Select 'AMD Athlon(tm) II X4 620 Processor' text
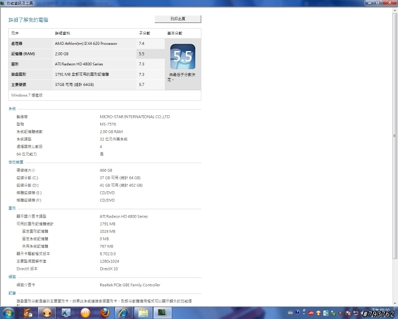This screenshot has width=398, height=319. click(x=86, y=44)
